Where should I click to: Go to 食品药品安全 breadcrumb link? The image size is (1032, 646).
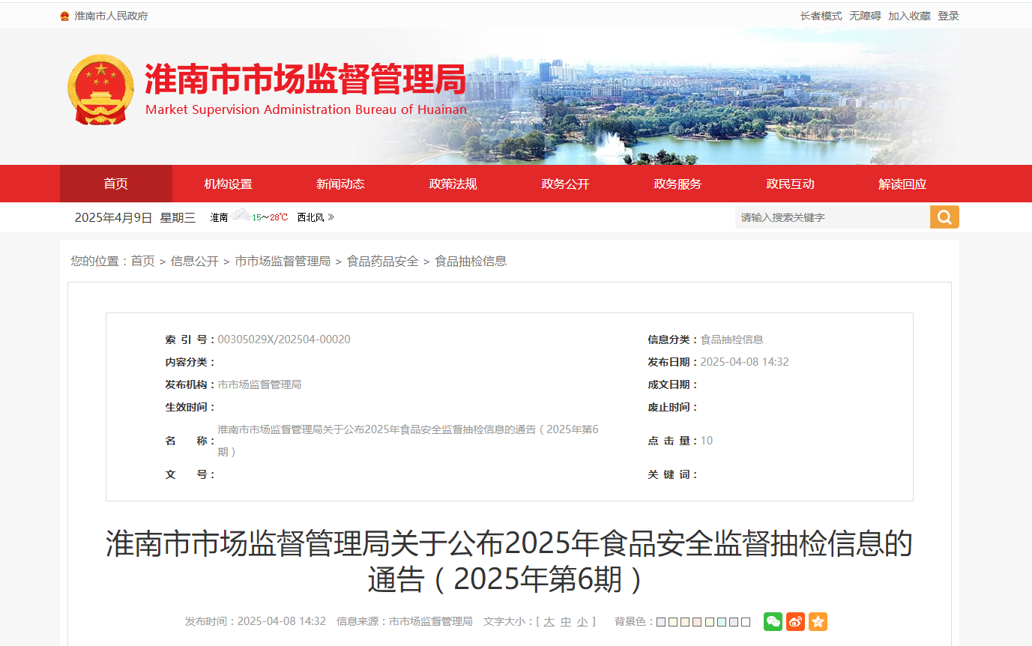tap(382, 261)
